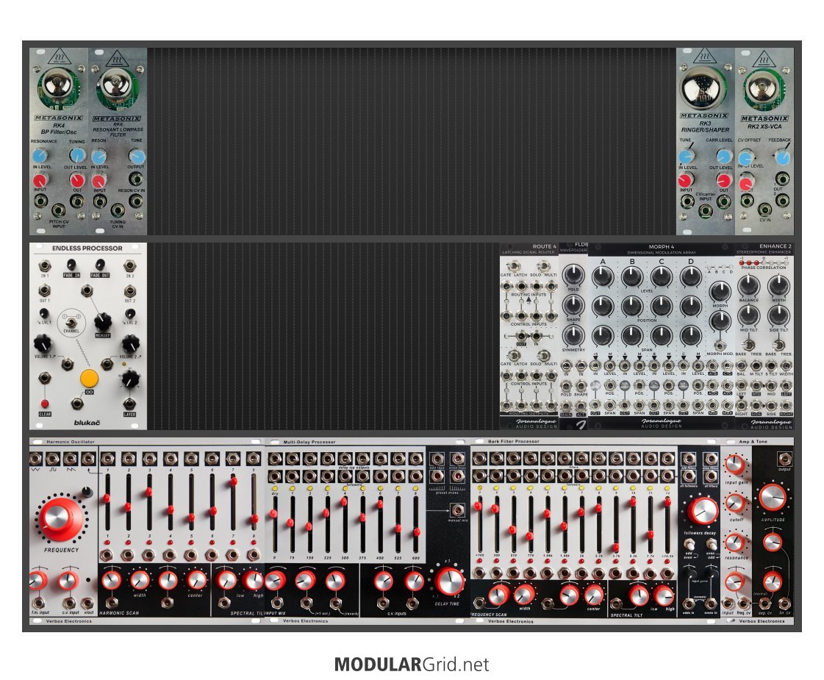Image resolution: width=824 pixels, height=680 pixels.
Task: Click the RK6 OUTPUT jack
Action: [136, 179]
